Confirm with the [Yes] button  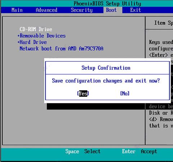pyautogui.click(x=83, y=93)
